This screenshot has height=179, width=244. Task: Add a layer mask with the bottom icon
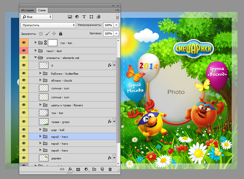pos(78,169)
